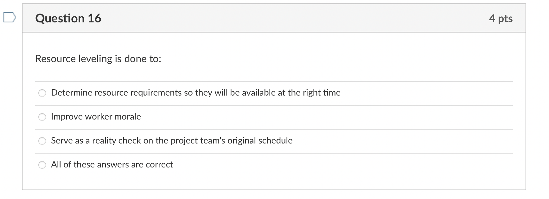This screenshot has width=549, height=199.
Task: Choose the 'Improve worker morale' radio button
Action: coord(42,117)
